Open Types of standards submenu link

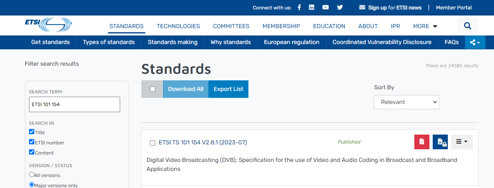109,42
